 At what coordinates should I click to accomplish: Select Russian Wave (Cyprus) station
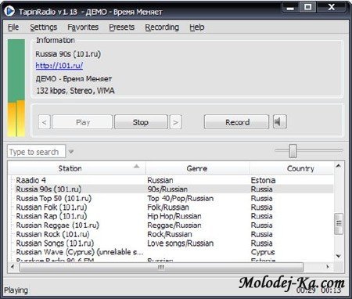click(80, 252)
